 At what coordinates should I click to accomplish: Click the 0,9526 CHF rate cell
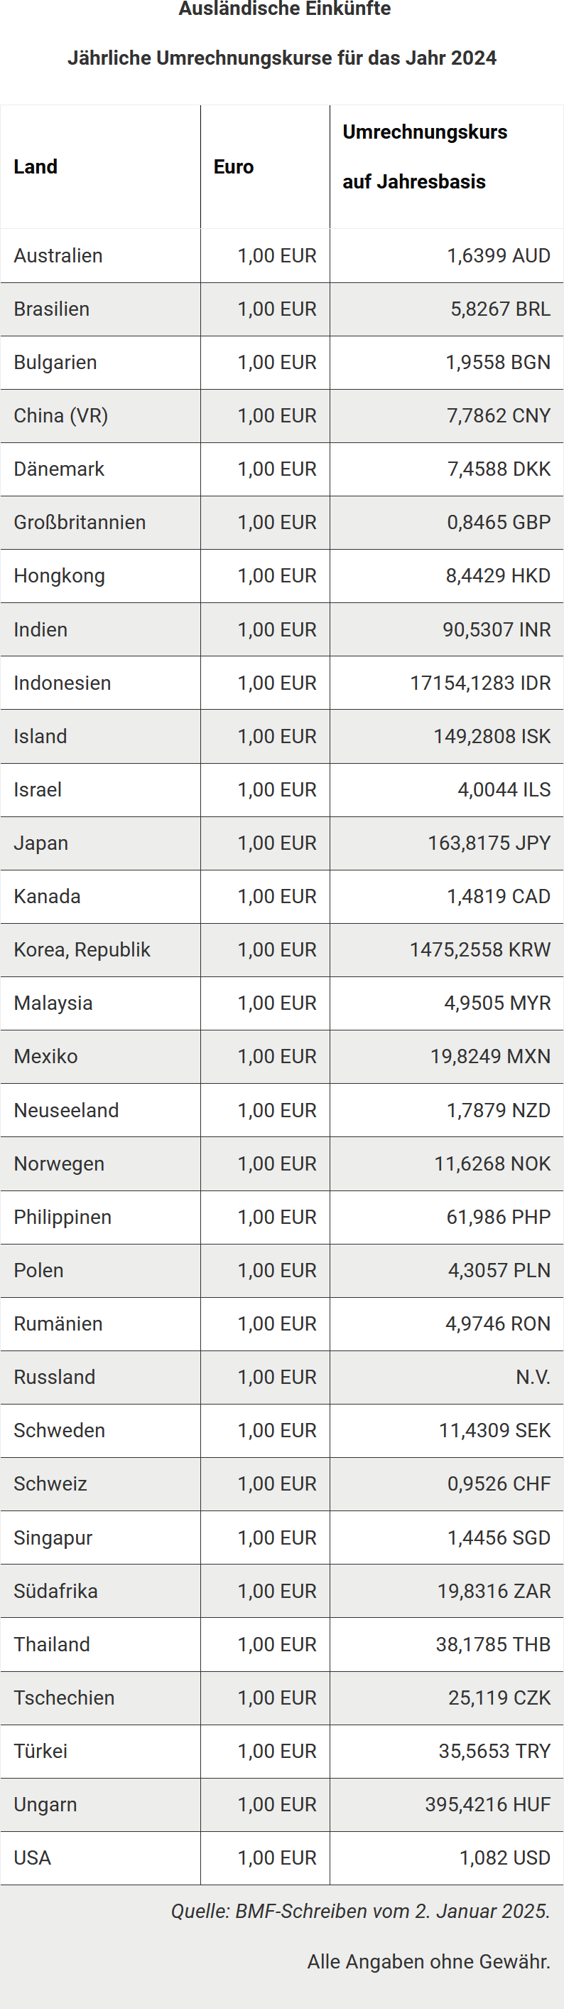499,1484
